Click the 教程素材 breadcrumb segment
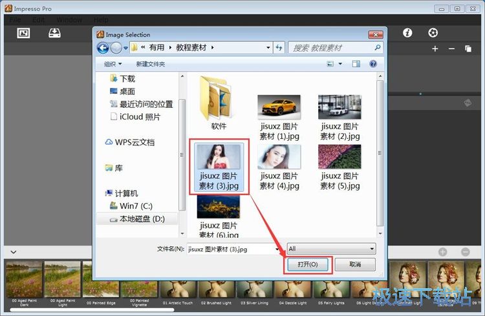 pyautogui.click(x=191, y=48)
